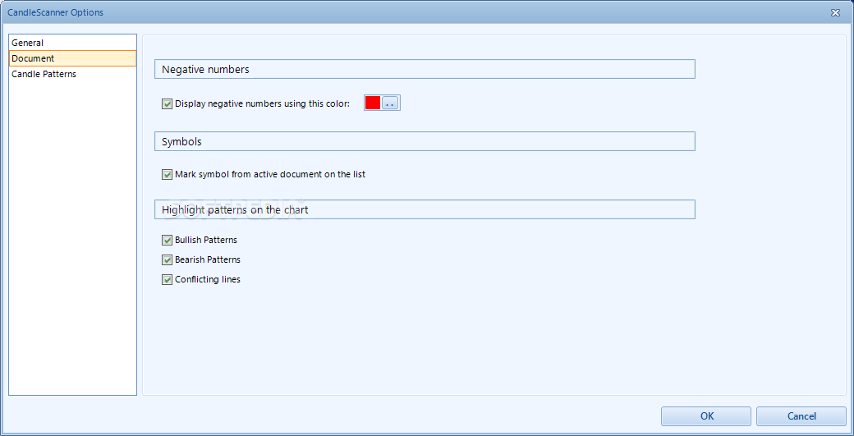Dismiss dialog with the Cancel button
Screen dimensions: 854x436
tap(801, 416)
